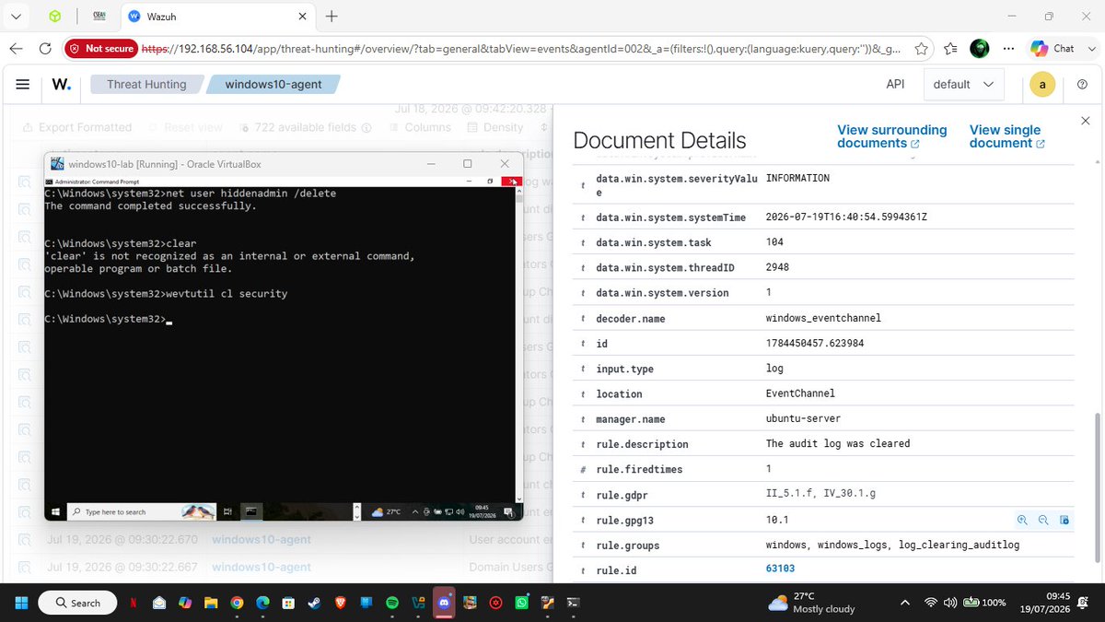The image size is (1105, 622).
Task: Open rule ID 63103 link
Action: [x=780, y=569]
